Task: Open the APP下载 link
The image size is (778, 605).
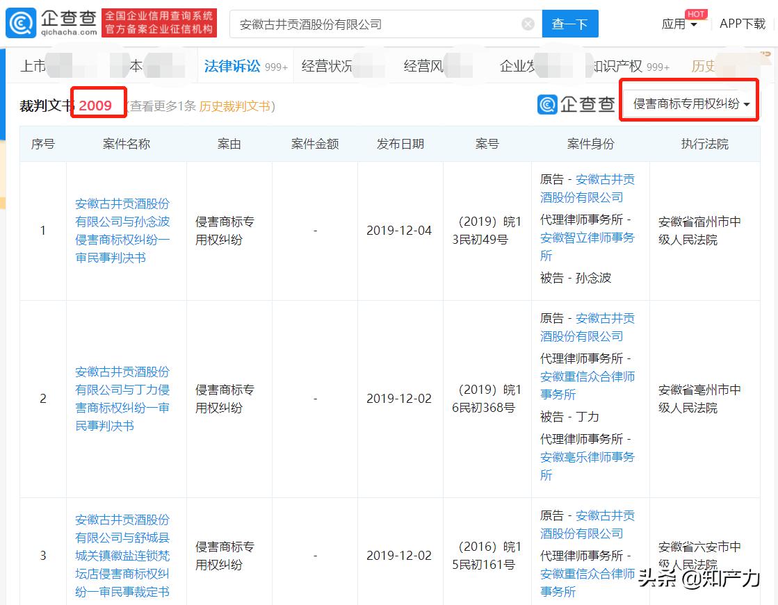Action: 741,23
